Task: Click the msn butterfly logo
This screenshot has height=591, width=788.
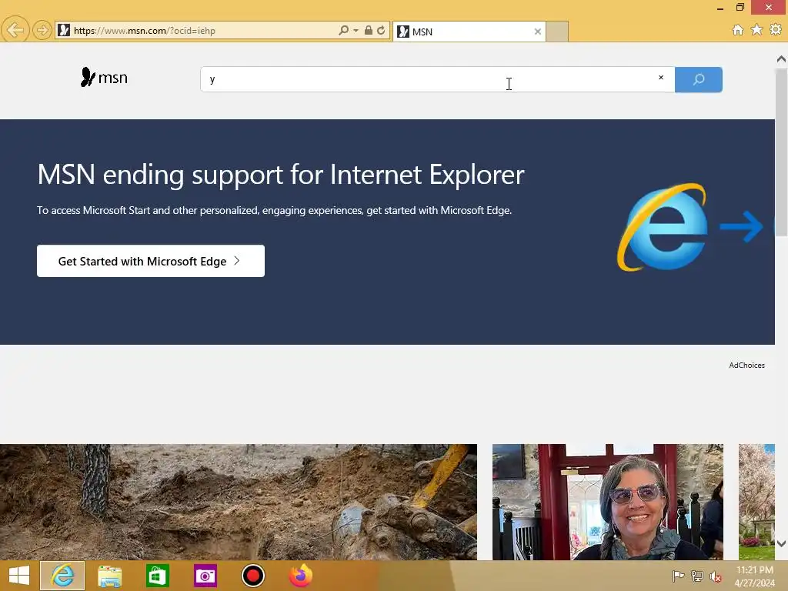Action: pyautogui.click(x=104, y=78)
